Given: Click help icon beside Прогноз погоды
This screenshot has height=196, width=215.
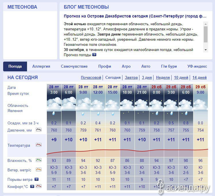Looking at the screenshot, I should point(94,55).
